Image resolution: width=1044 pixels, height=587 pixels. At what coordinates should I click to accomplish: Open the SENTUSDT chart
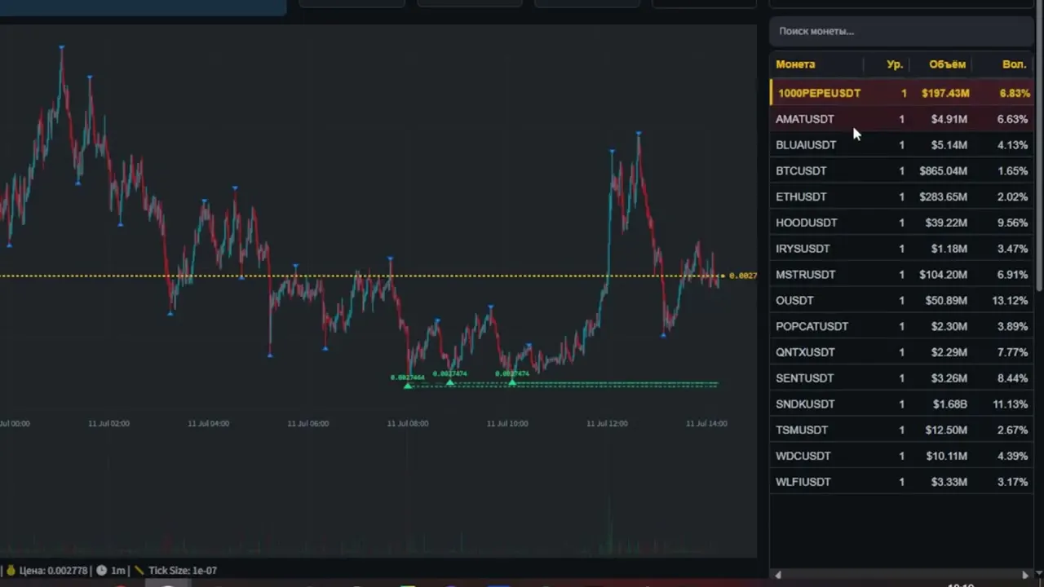[x=901, y=378]
